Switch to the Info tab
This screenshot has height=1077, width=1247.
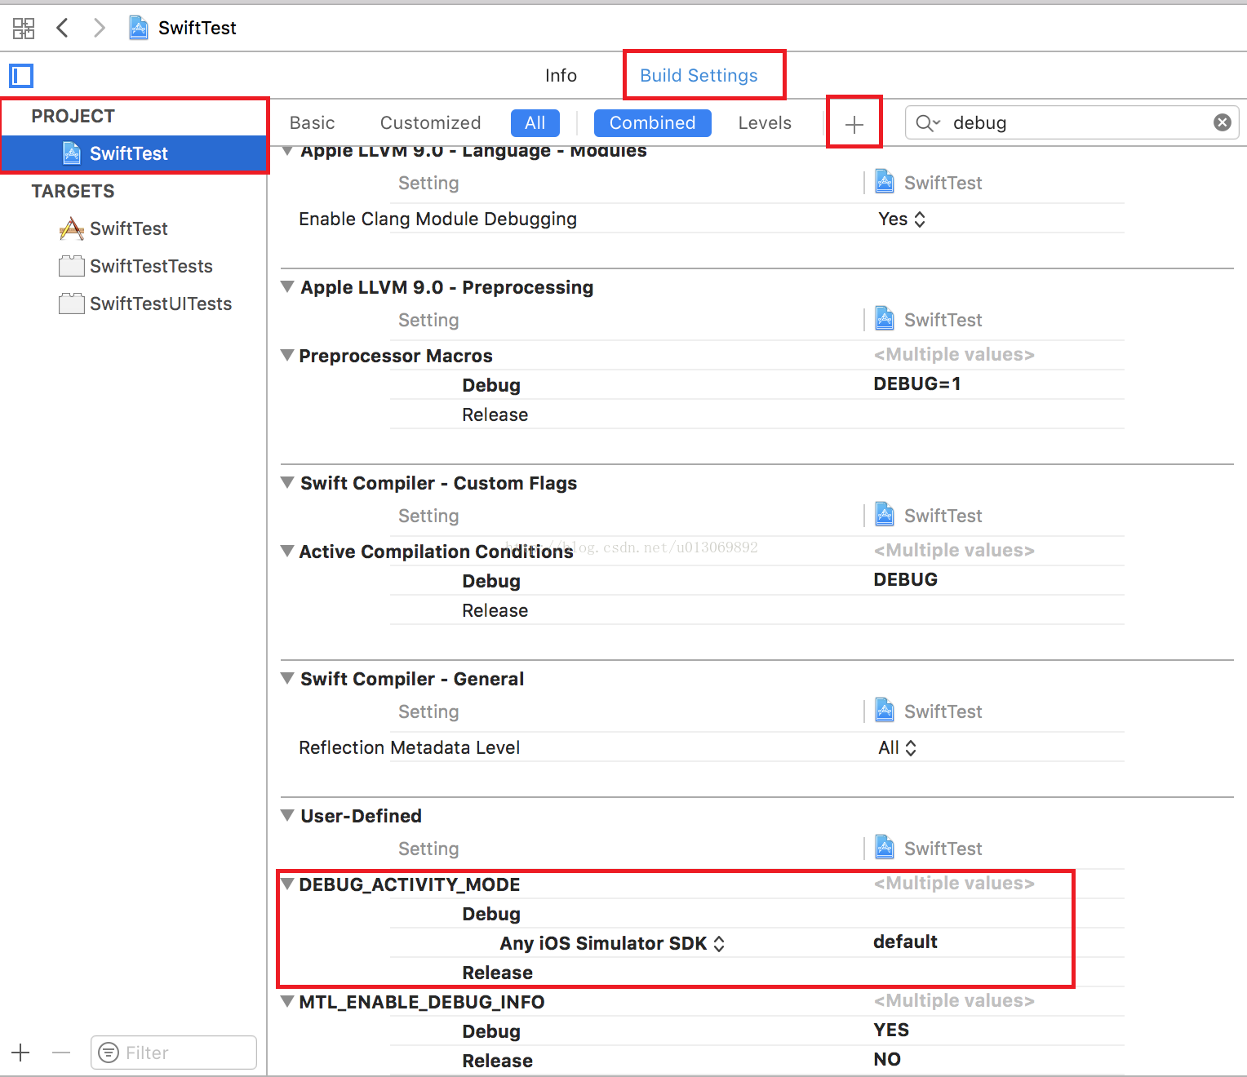pos(561,75)
